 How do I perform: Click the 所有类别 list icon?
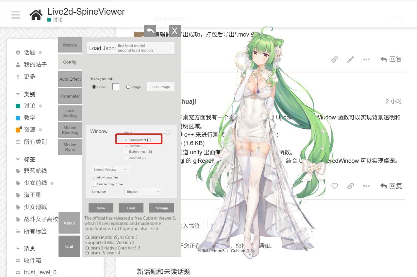18,142
